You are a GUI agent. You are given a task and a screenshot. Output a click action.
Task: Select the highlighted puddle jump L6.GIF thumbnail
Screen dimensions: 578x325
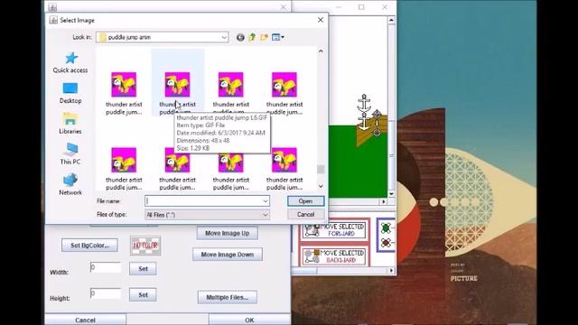[177, 85]
